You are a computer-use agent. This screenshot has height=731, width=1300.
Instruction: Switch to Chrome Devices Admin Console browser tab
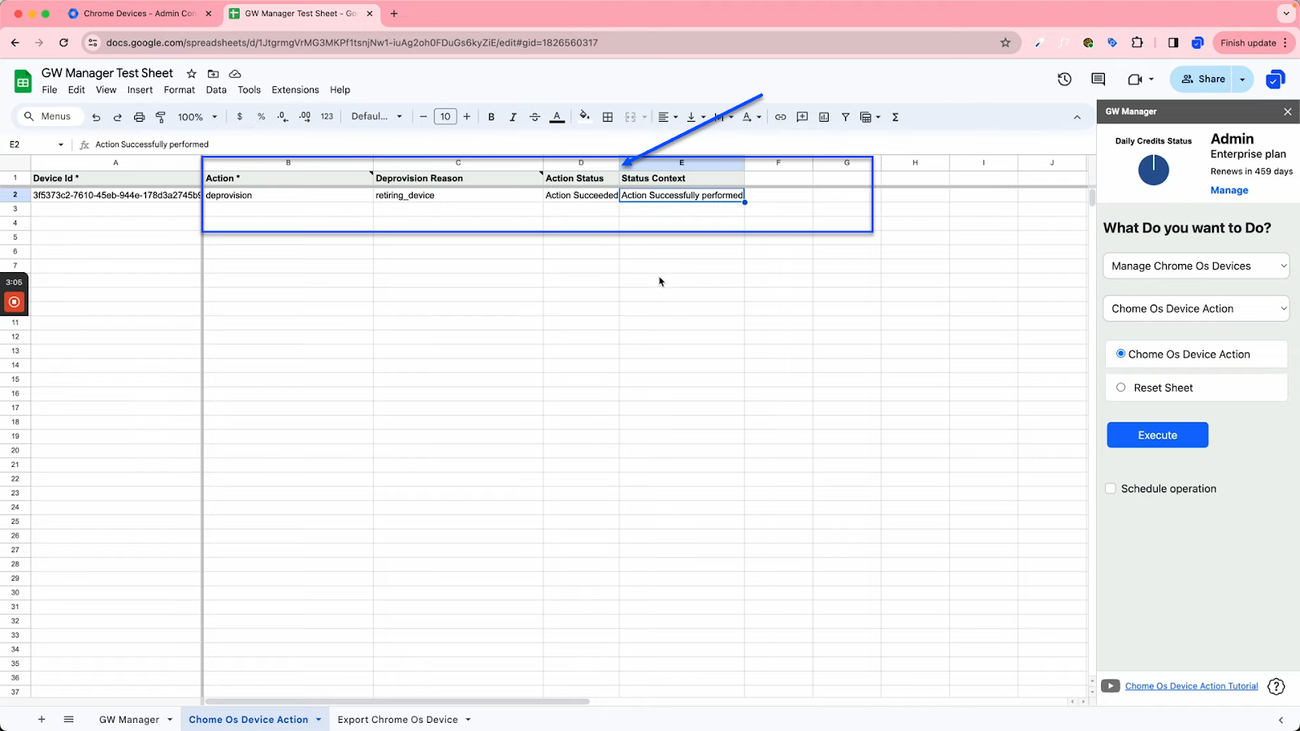(x=140, y=14)
